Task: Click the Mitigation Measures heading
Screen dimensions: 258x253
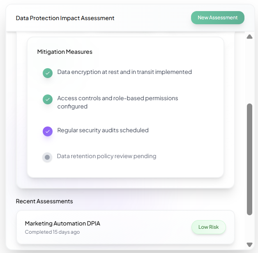Action: 64,52
